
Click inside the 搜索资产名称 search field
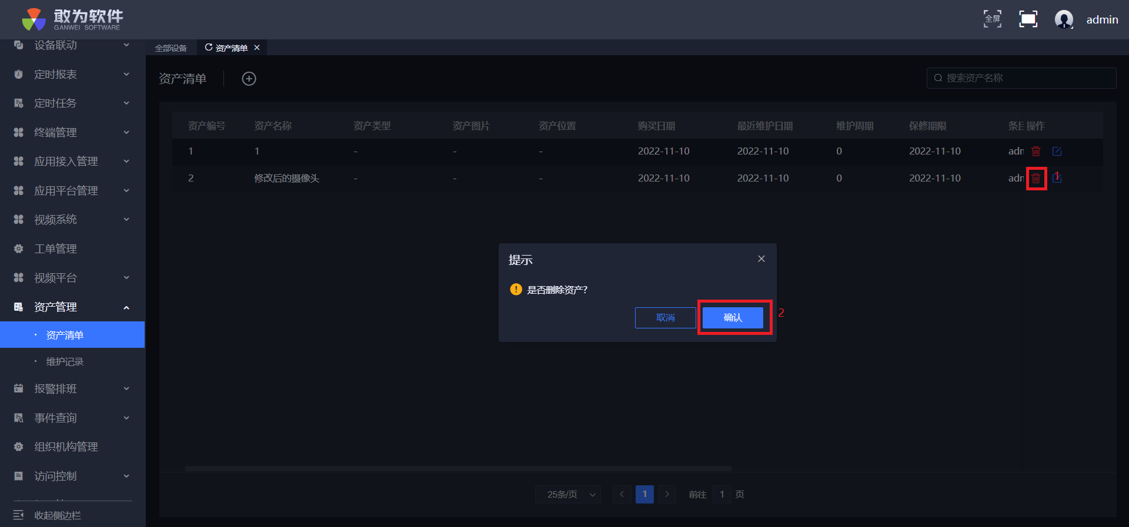coord(1021,78)
